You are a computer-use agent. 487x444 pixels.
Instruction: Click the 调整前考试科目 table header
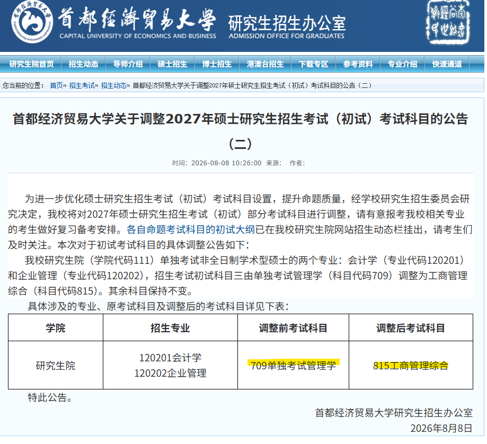(293, 328)
